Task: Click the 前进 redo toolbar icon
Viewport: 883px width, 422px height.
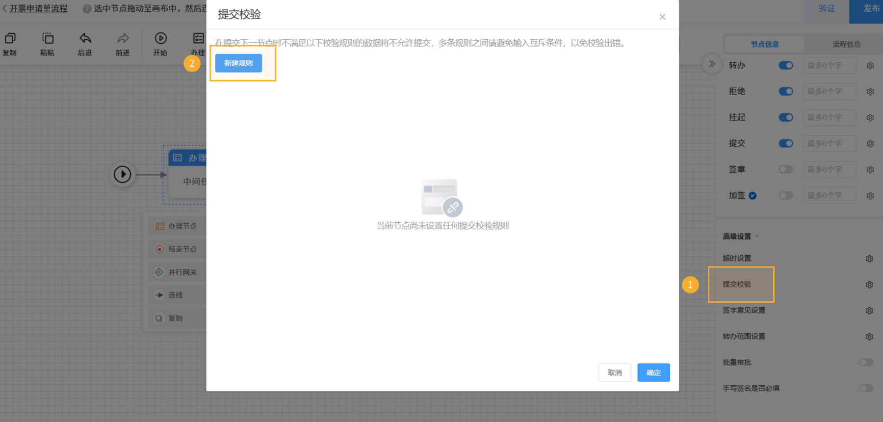Action: click(x=123, y=38)
